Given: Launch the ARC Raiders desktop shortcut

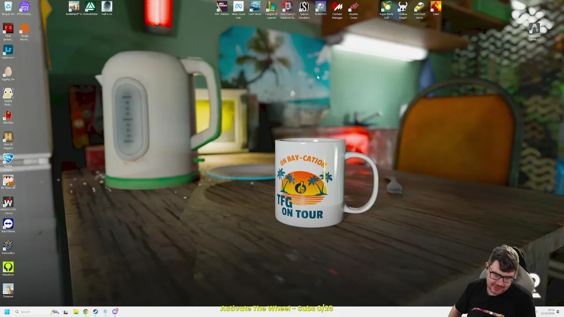Looking at the screenshot, I should tap(222, 8).
